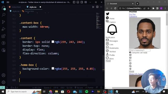Open Bookmarks in page navigation
Image resolution: width=168 pixels, height=94 pixels.
click(x=114, y=48)
